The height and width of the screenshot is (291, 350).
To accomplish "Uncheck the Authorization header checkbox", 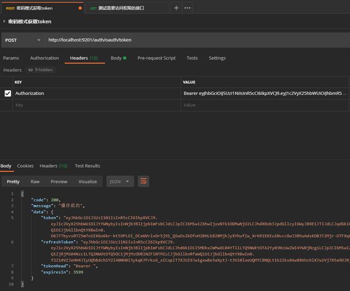I will (x=8, y=94).
